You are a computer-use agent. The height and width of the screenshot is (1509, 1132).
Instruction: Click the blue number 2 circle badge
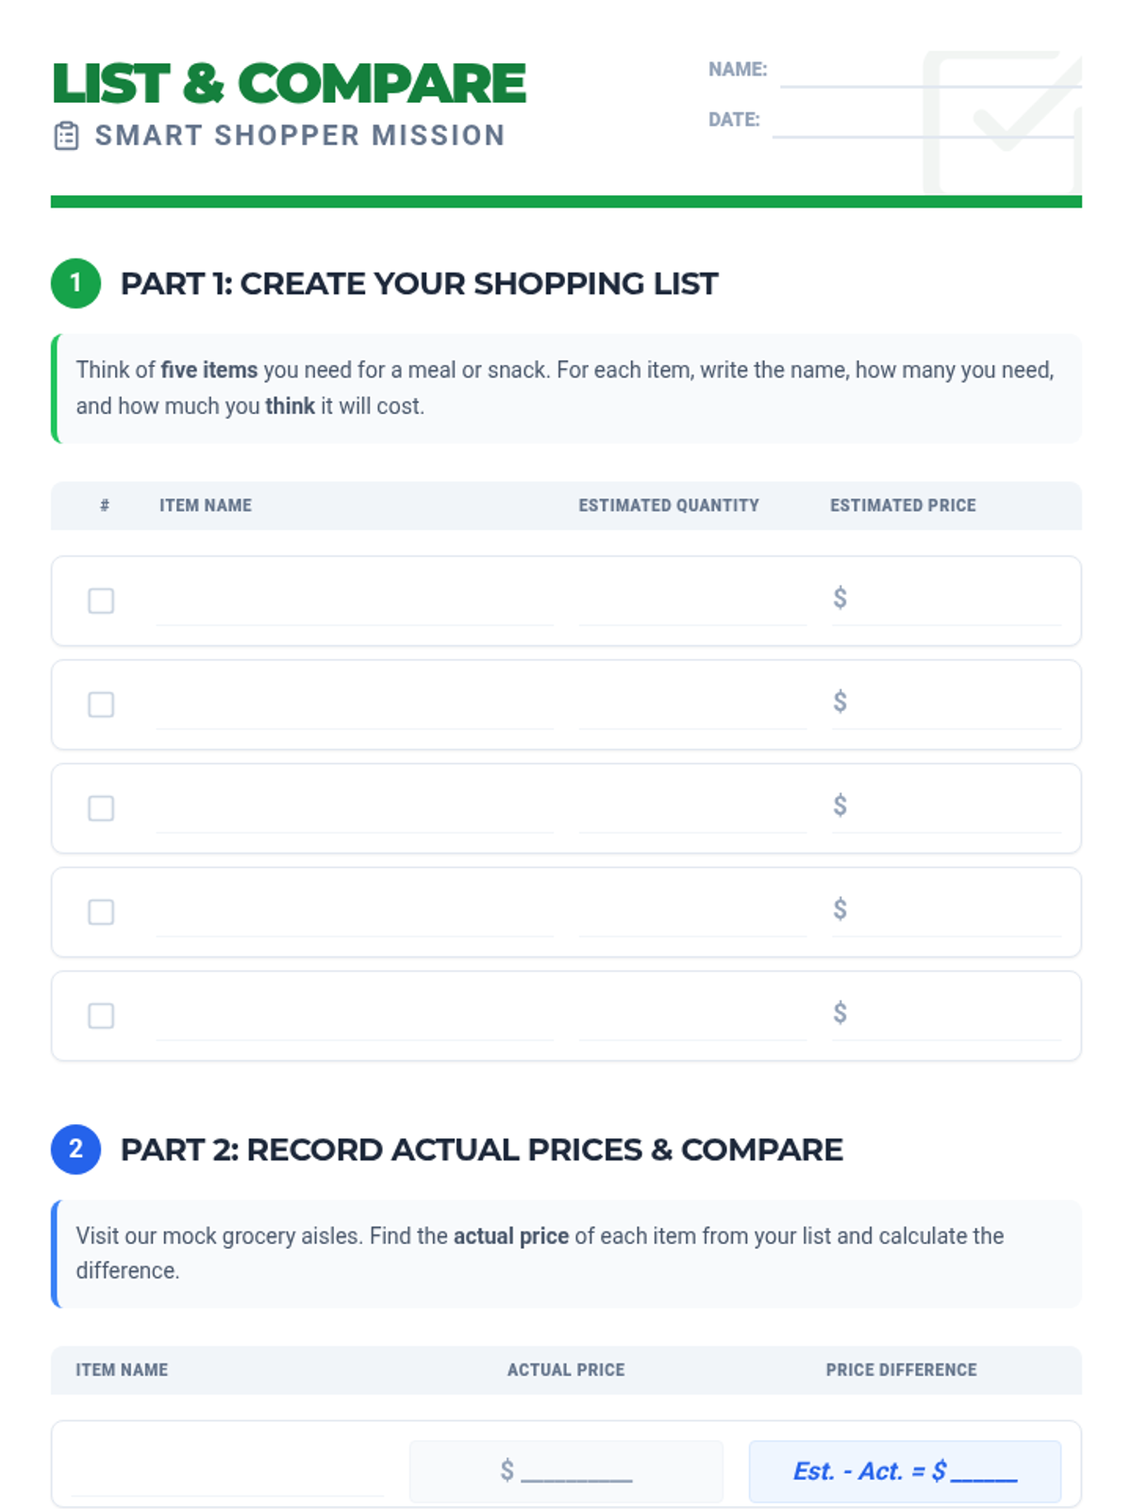[x=75, y=1149]
